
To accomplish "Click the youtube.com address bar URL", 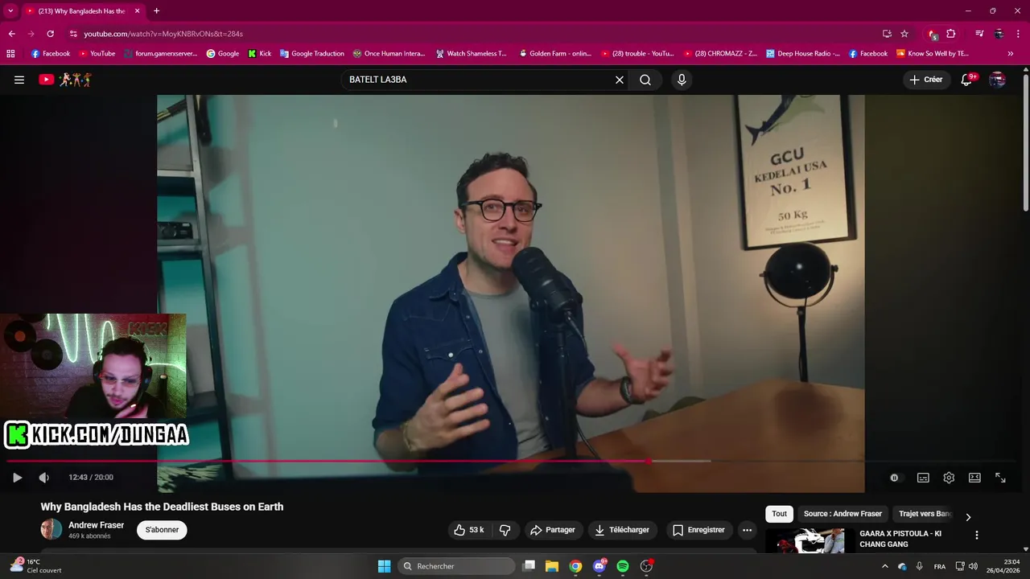I will (x=163, y=34).
